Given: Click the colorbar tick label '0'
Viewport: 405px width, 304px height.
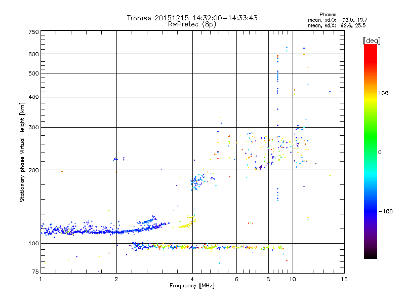Looking at the screenshot, I should (380, 153).
